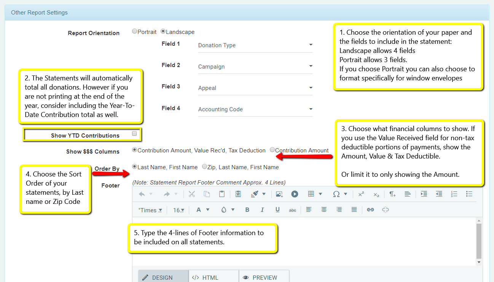Image resolution: width=494 pixels, height=282 pixels.
Task: Click the insert media play icon
Action: [295, 194]
